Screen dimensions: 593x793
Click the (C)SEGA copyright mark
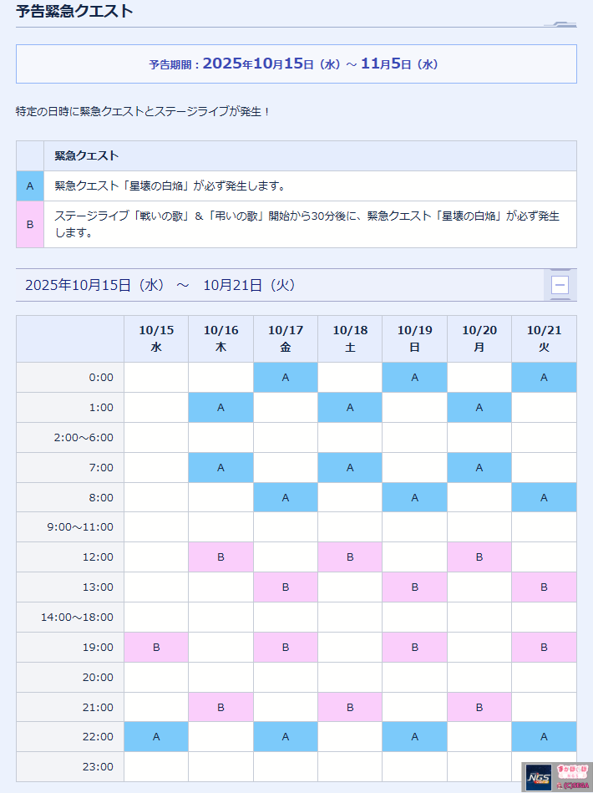(x=573, y=786)
